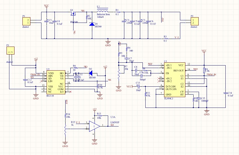Click the "1000pF" value of C15
239x155 pixels.
point(205,101)
